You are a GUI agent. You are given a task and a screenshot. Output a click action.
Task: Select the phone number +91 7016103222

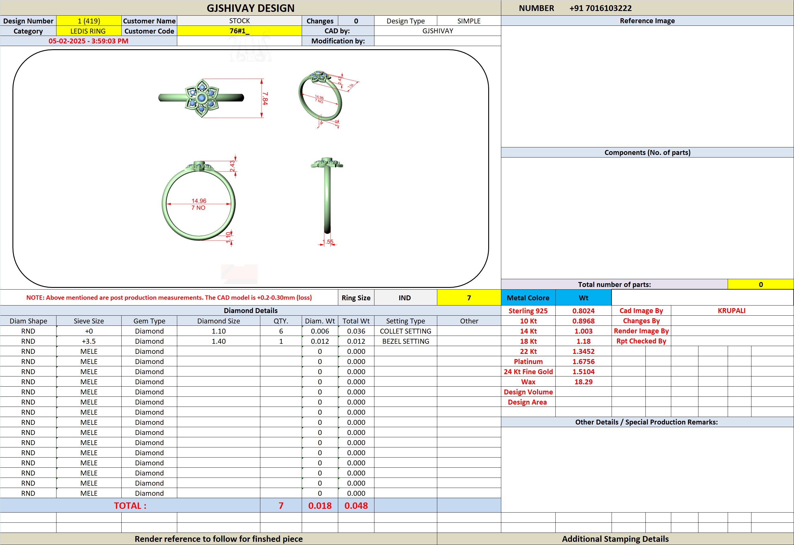pos(600,8)
